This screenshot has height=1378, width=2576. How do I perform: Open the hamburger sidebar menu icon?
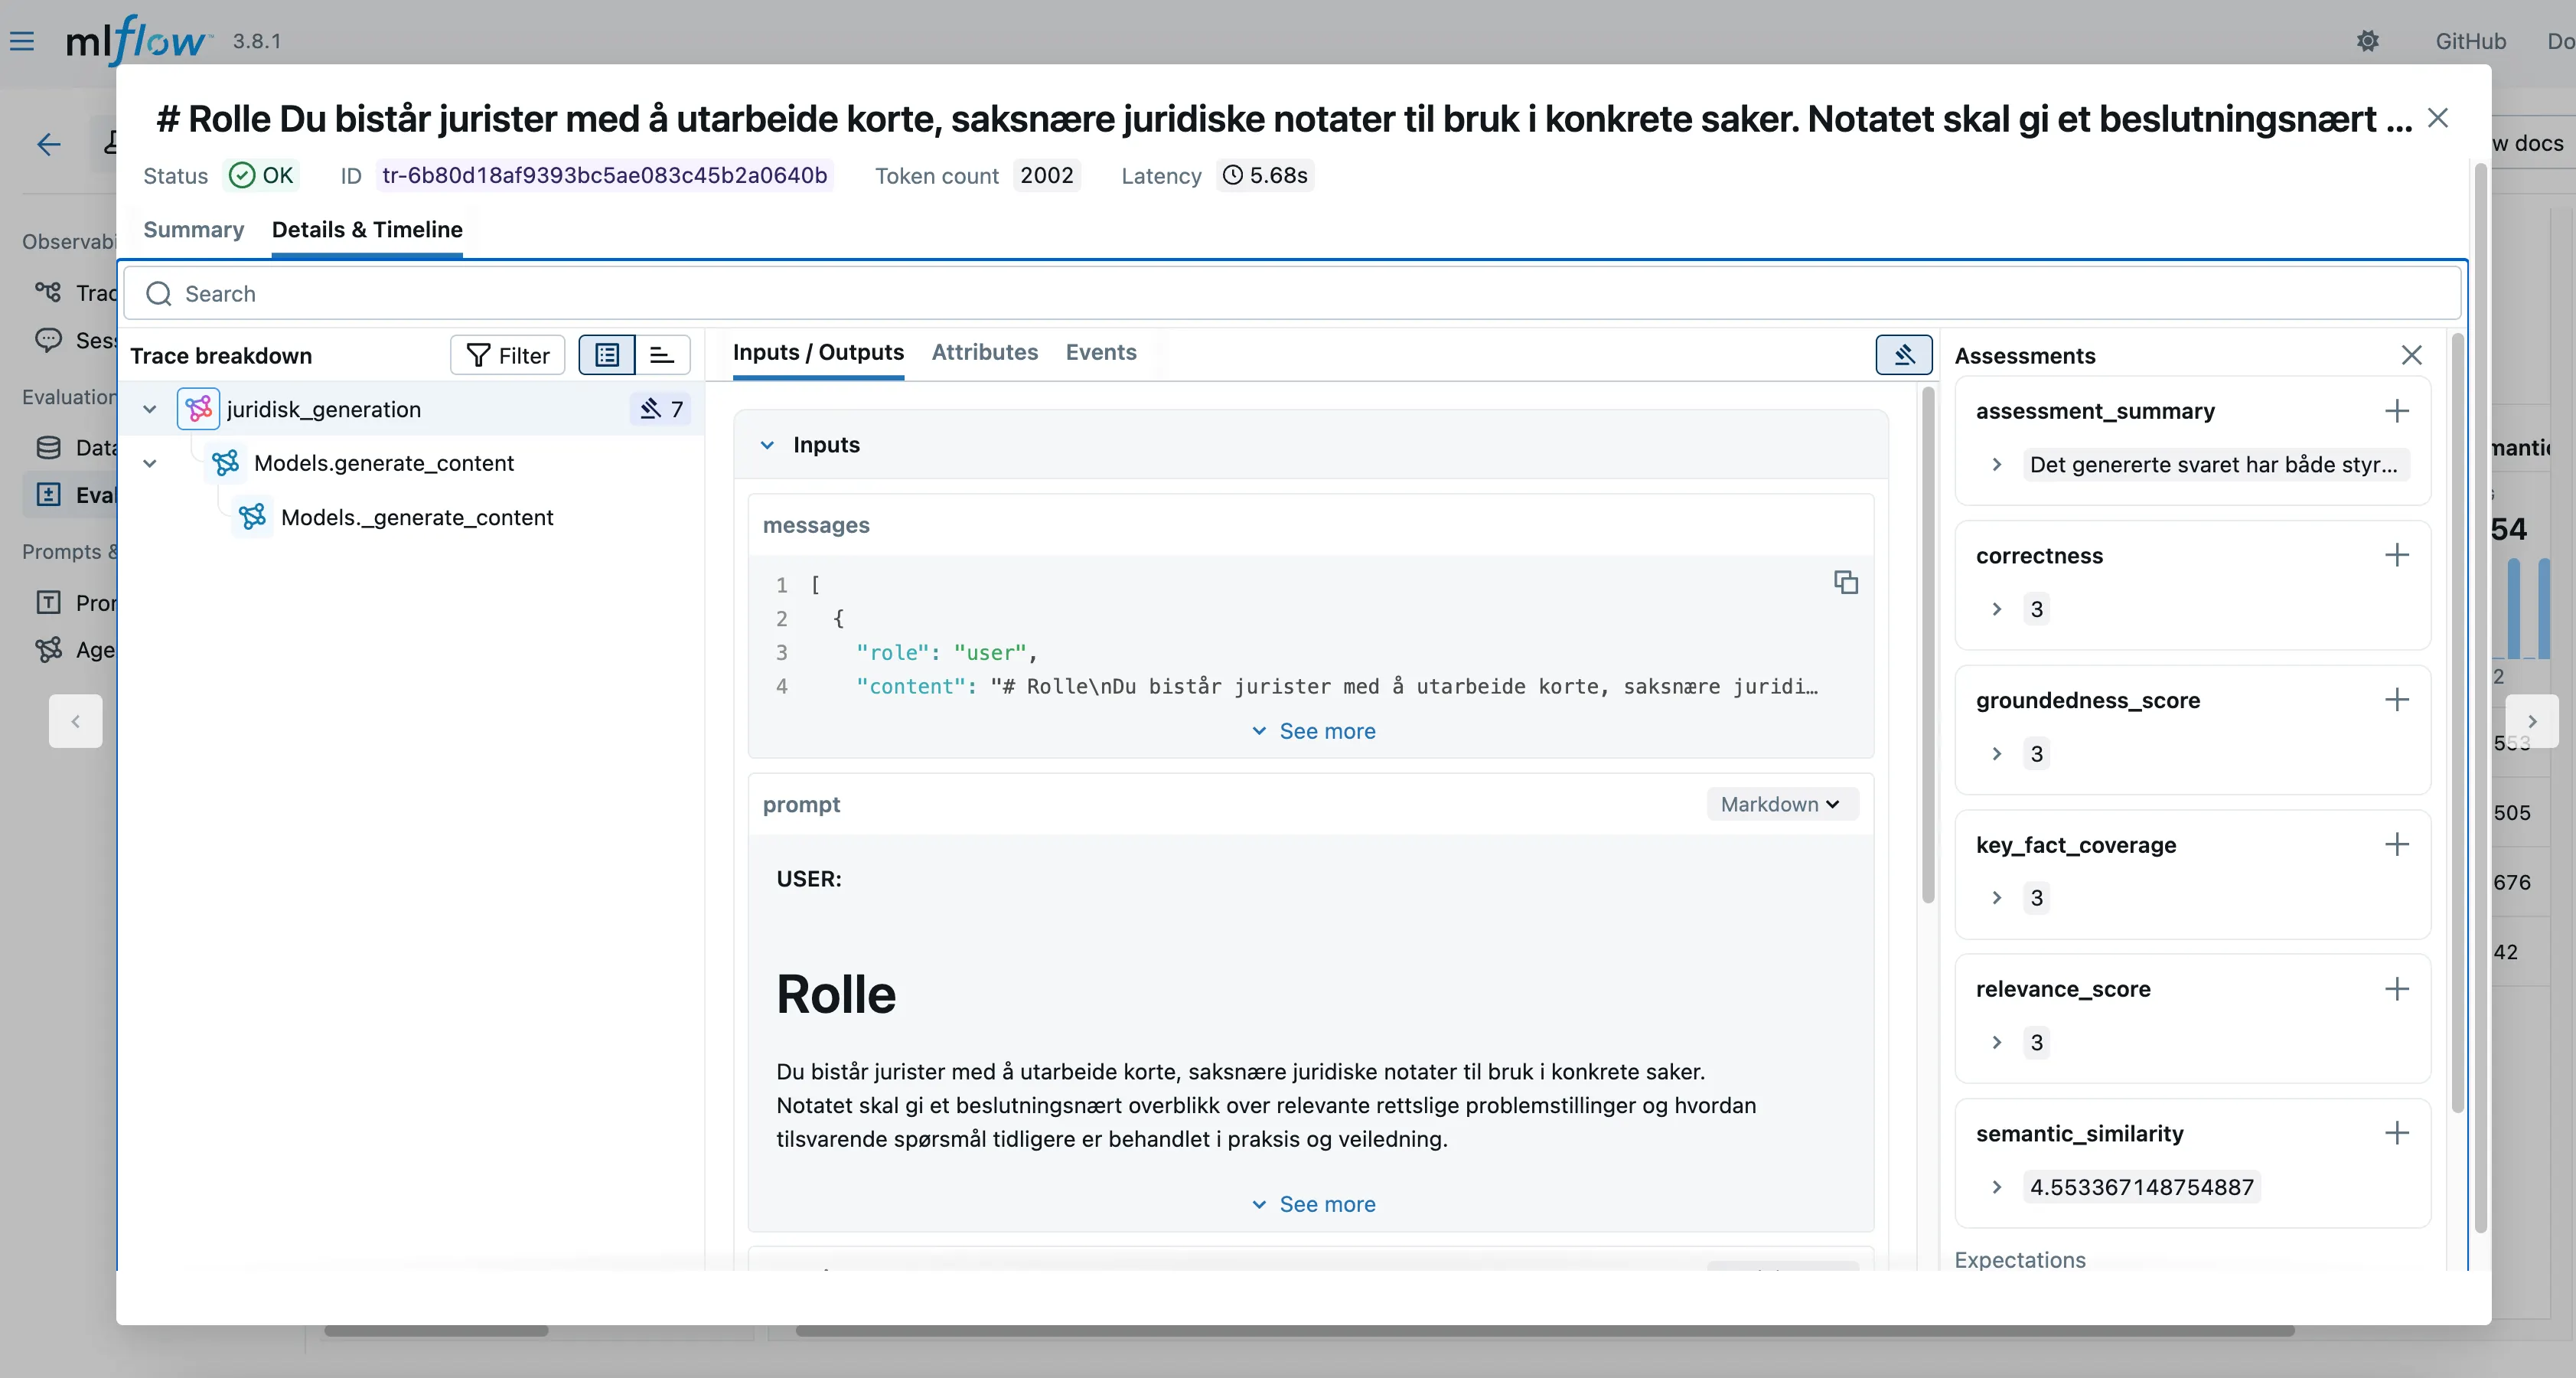click(x=22, y=41)
